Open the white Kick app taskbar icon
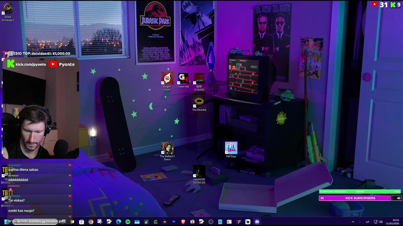Viewport: 403px width, 226px height. tap(248, 222)
